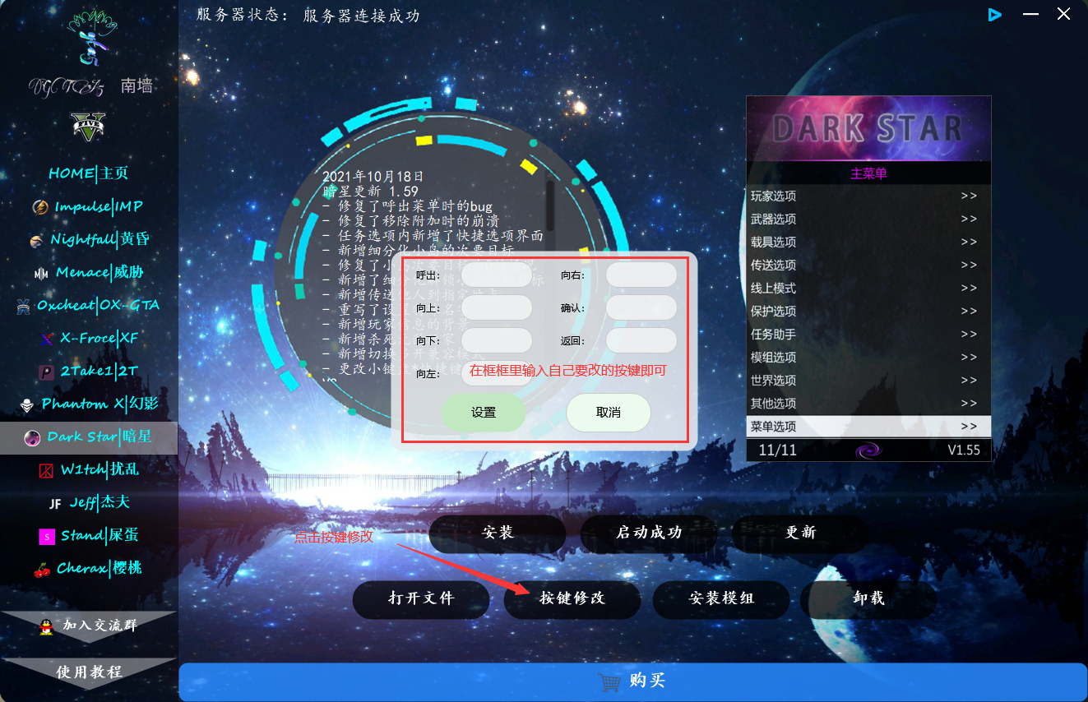Expand 传送选项 via its >> arrow
Viewport: 1088px width, 702px height.
(969, 266)
